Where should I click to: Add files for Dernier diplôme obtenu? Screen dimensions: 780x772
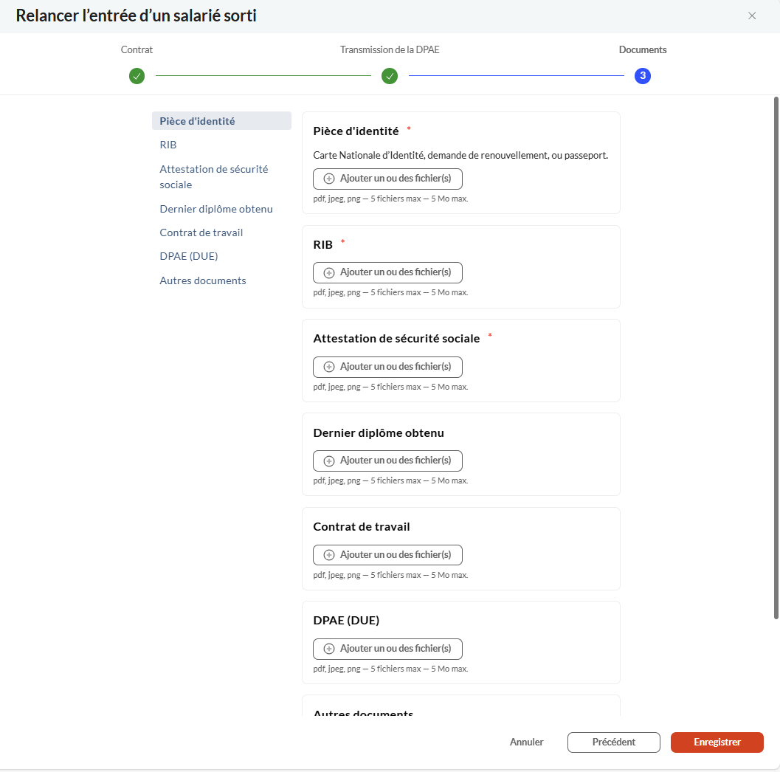pos(387,461)
